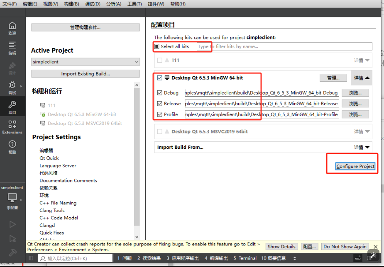Click the Run play triangle icon
The image size is (384, 267).
[x=12, y=224]
